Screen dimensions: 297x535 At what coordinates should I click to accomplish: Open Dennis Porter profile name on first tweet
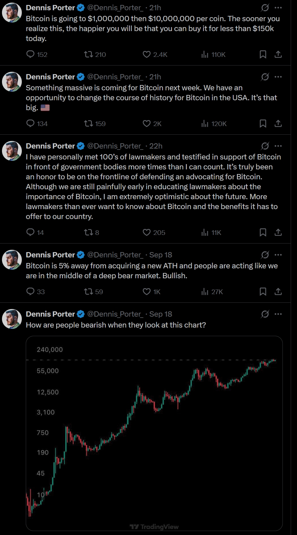(x=50, y=8)
